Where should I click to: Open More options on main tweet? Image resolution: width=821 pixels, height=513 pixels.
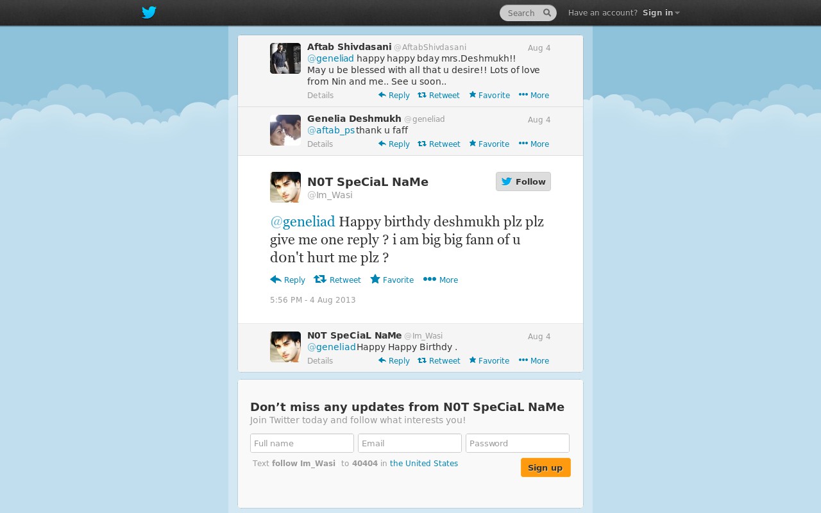(x=441, y=280)
